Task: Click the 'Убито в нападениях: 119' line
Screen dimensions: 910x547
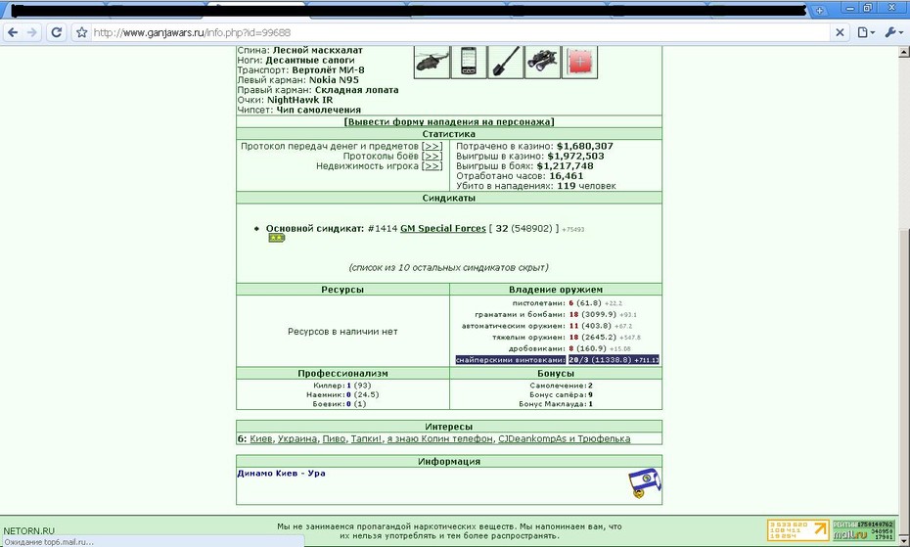Action: (536, 186)
